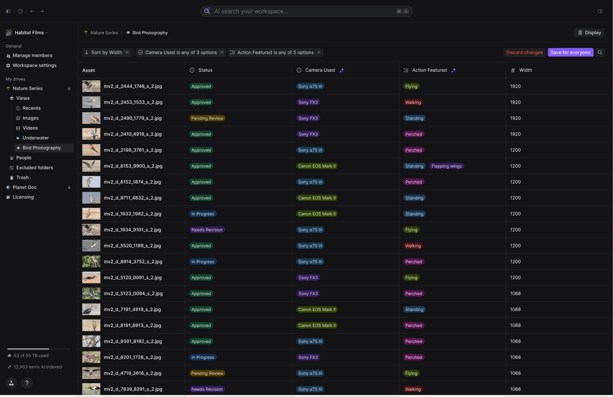Viewport: 613px width, 397px height.
Task: Expand Views under Nature Series
Action: (23, 98)
